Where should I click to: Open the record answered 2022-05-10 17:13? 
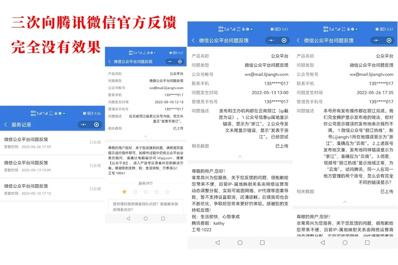coord(52,189)
